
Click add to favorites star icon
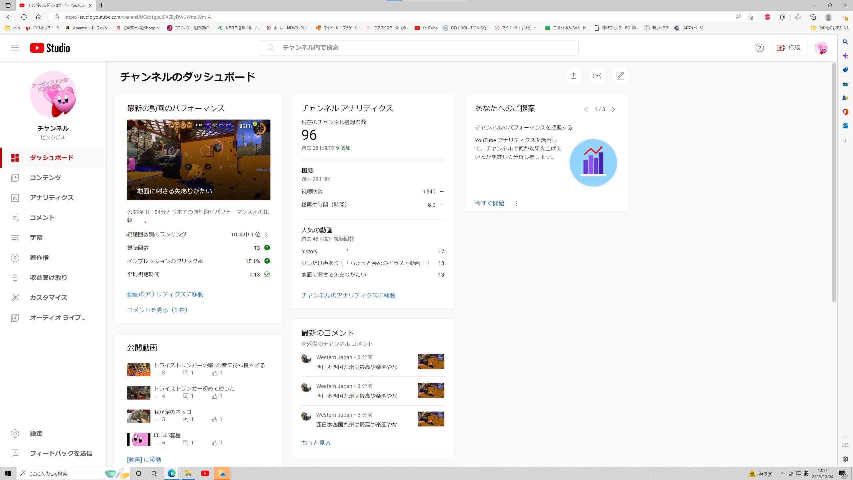[x=750, y=17]
